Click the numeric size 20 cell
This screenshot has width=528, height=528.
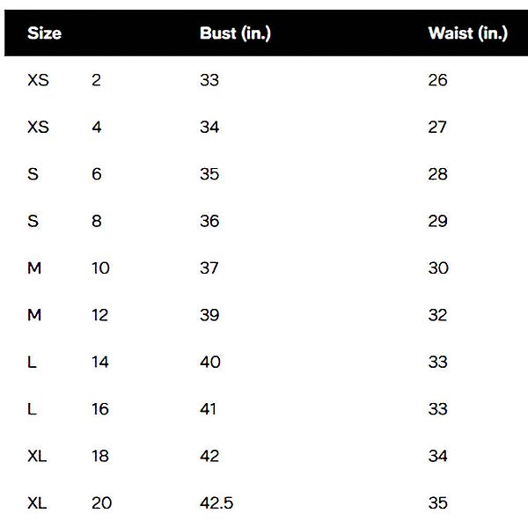click(101, 503)
